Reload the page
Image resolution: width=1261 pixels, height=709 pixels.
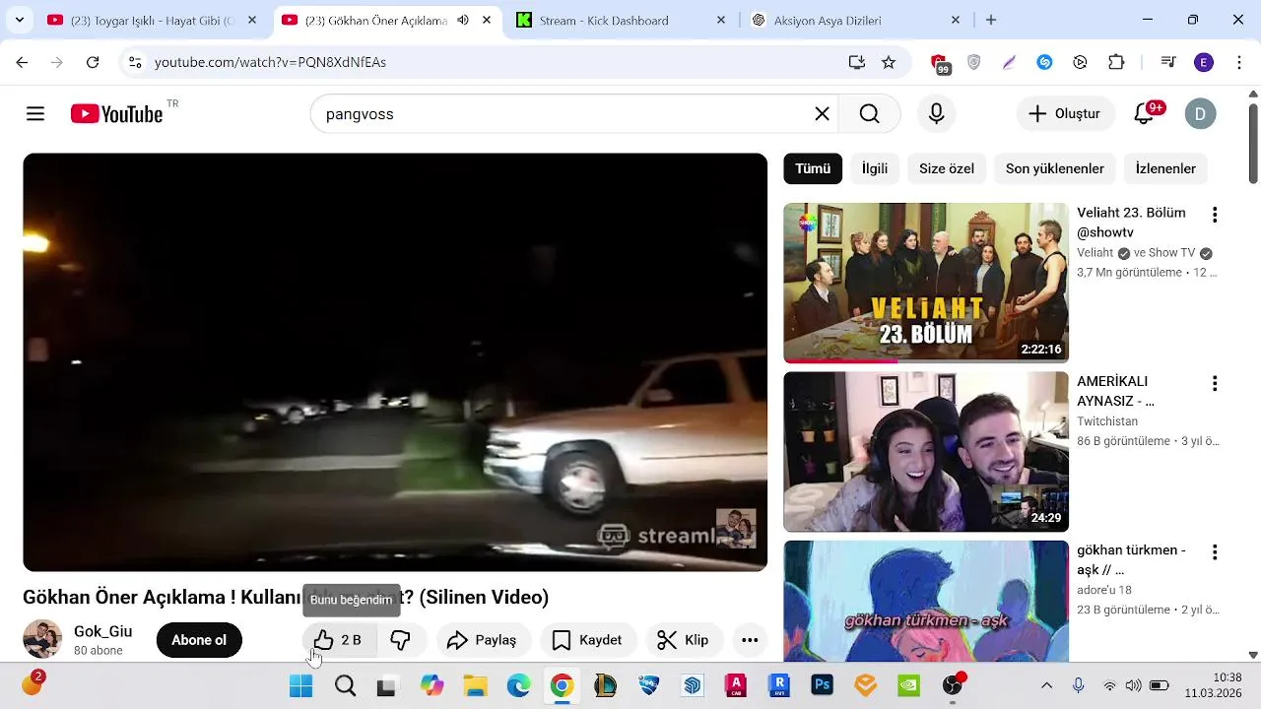[93, 62]
